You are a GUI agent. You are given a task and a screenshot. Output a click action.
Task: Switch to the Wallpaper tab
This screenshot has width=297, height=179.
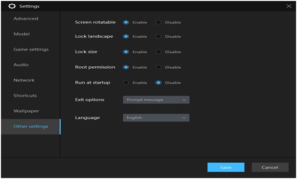(x=26, y=111)
